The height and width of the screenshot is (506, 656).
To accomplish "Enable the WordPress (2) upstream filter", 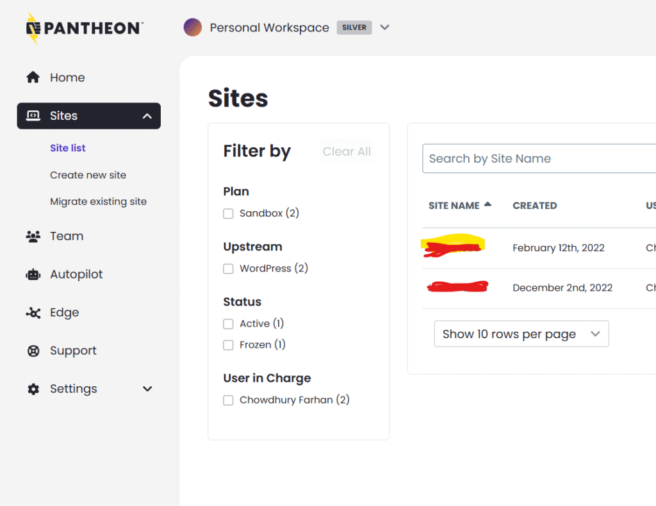I will pos(228,268).
